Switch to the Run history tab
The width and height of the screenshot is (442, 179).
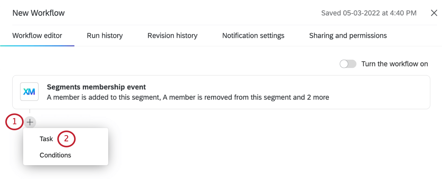point(105,36)
